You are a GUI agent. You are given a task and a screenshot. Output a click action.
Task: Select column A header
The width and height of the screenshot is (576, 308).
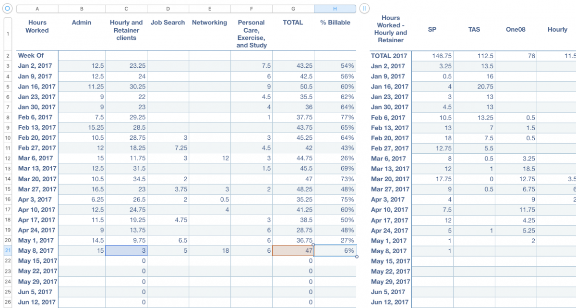pyautogui.click(x=37, y=9)
